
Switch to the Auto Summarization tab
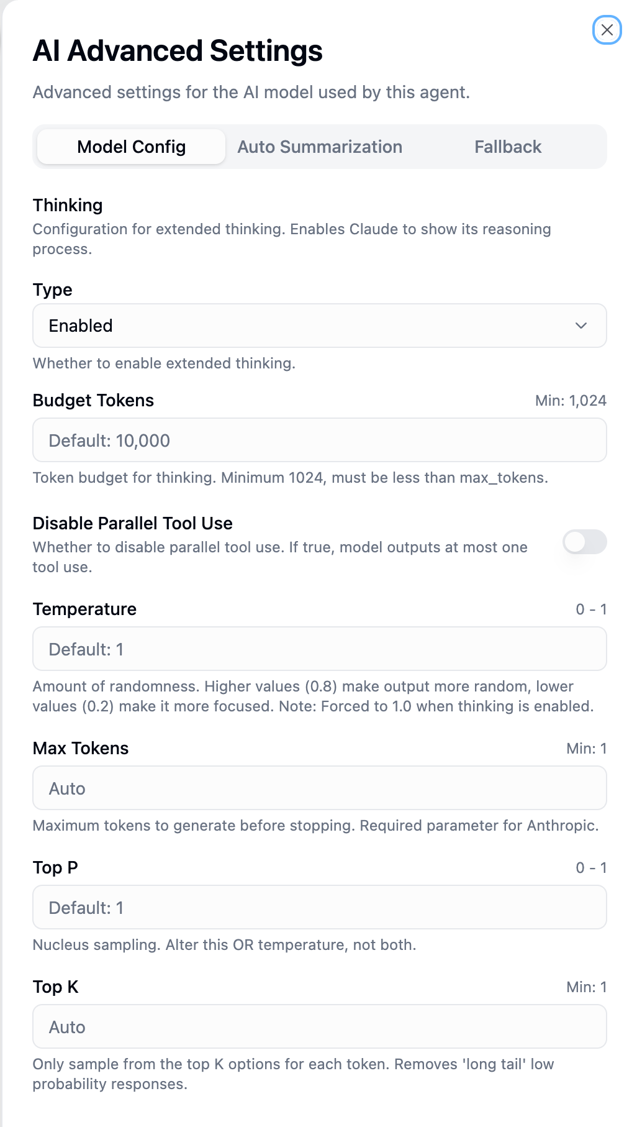click(319, 147)
